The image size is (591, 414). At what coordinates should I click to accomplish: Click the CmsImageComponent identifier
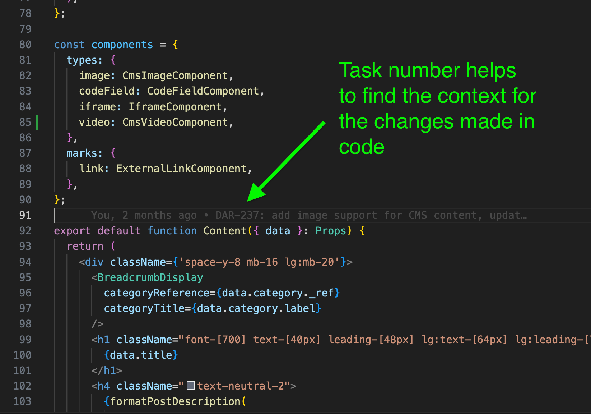[x=175, y=75]
